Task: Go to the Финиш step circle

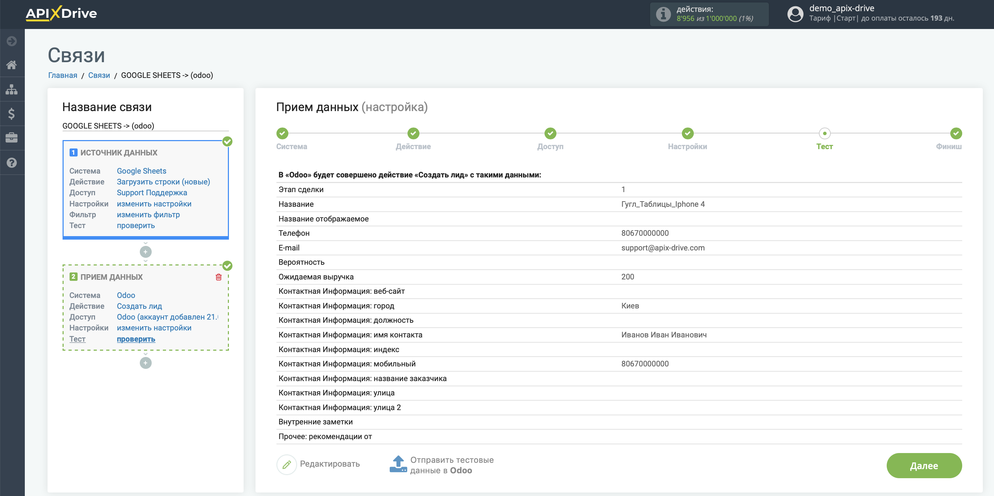Action: pyautogui.click(x=956, y=133)
